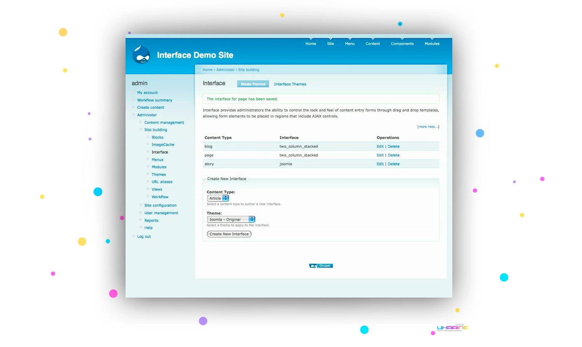The width and height of the screenshot is (582, 347).
Task: Open the Components top menu
Action: [x=402, y=44]
